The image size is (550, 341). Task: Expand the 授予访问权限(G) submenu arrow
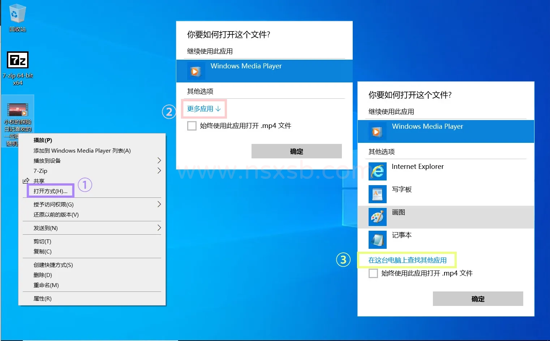(x=159, y=204)
